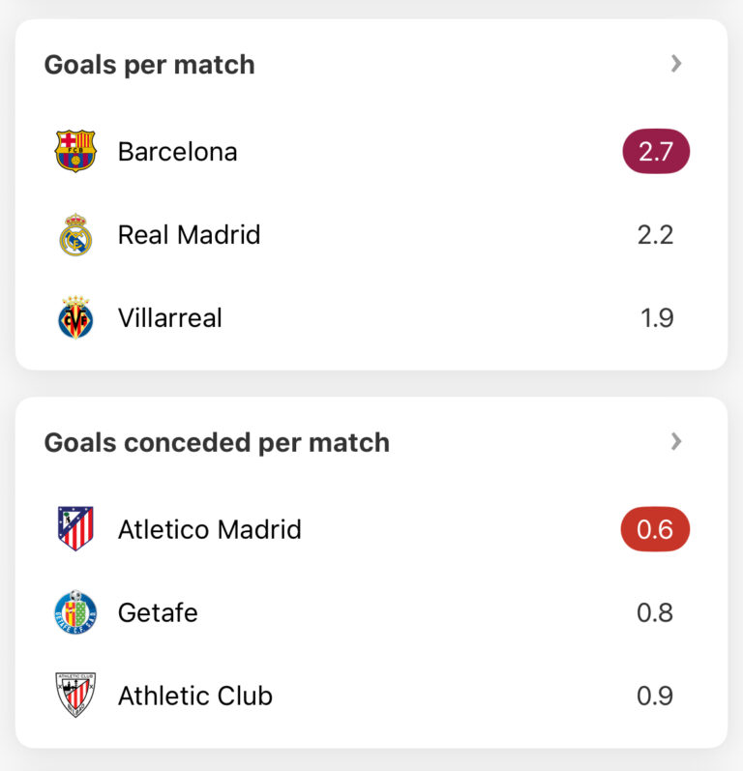Select the Barcelona team name
This screenshot has width=743, height=771.
178,152
